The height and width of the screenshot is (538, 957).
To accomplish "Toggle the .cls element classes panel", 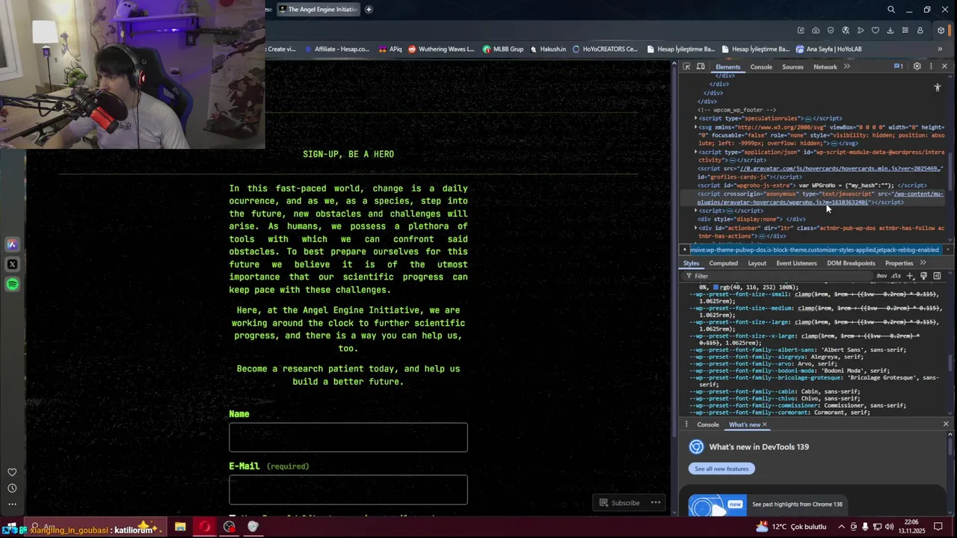I will (x=896, y=276).
